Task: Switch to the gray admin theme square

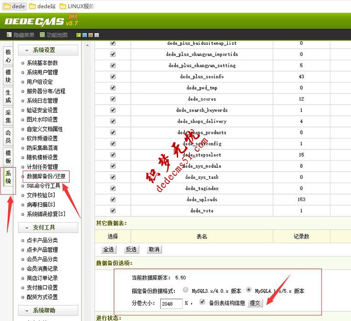Action: [x=96, y=34]
